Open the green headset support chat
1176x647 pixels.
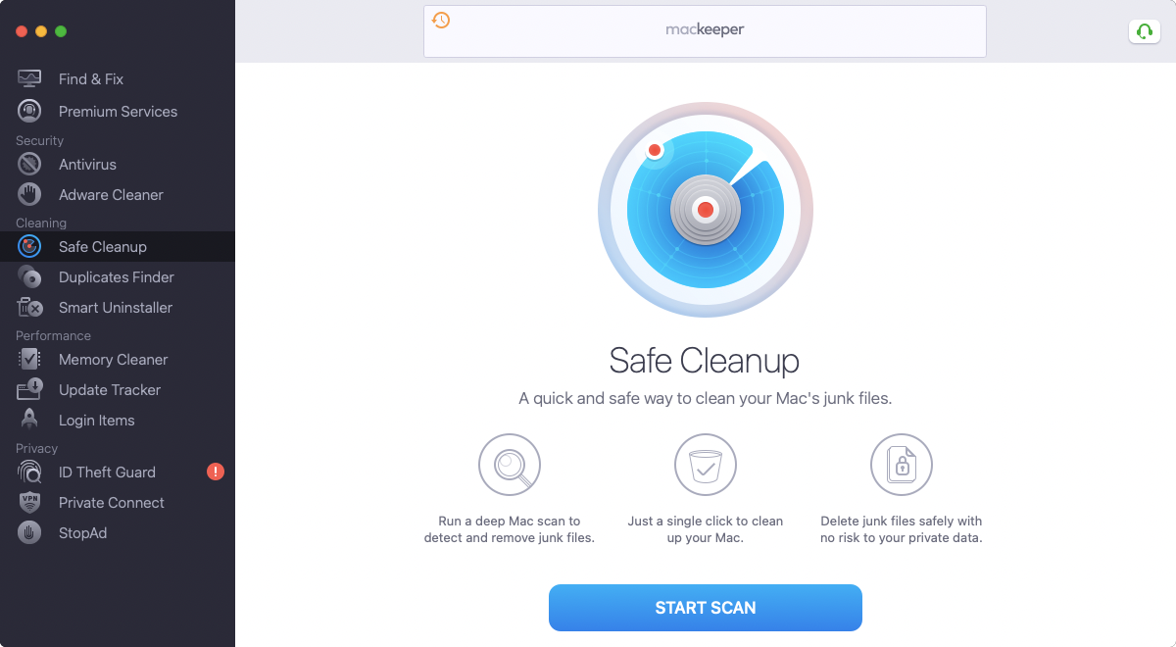click(x=1145, y=31)
